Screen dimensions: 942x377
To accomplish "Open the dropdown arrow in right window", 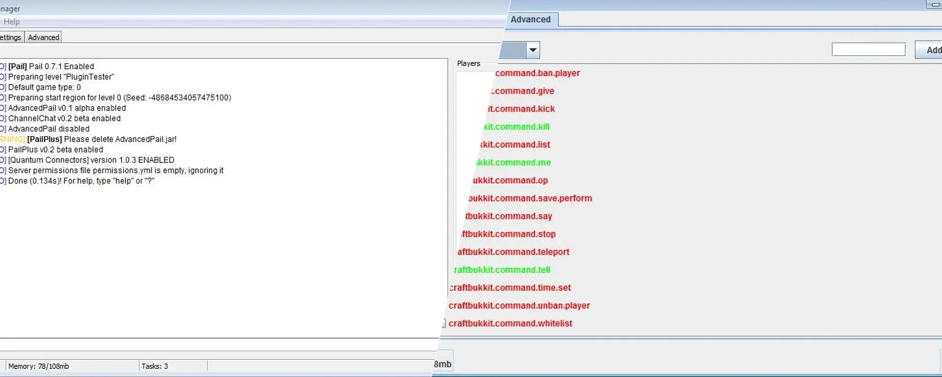I will pos(533,50).
